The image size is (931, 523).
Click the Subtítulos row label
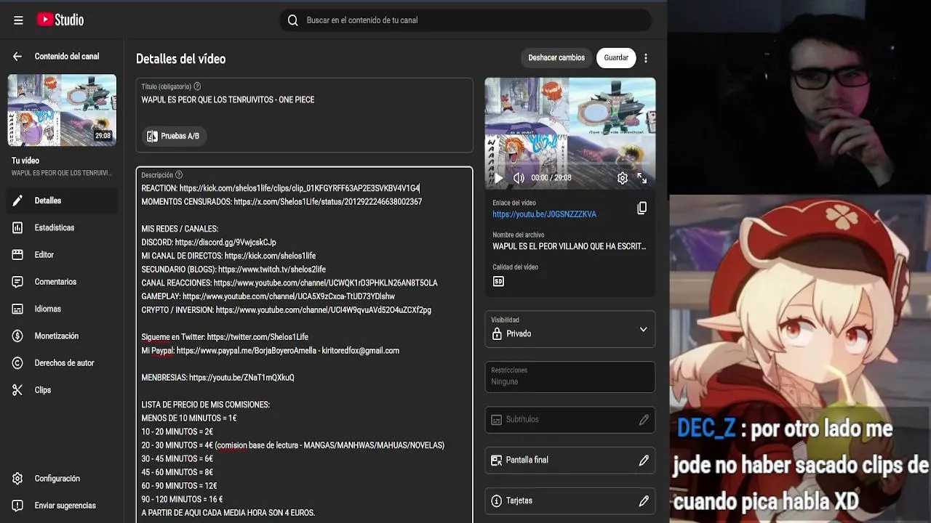pos(522,420)
